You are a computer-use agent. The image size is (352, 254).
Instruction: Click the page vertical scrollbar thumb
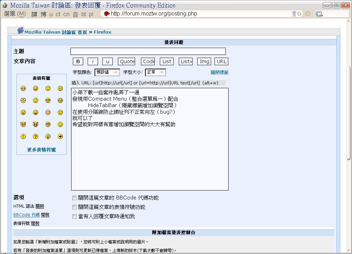(x=349, y=113)
